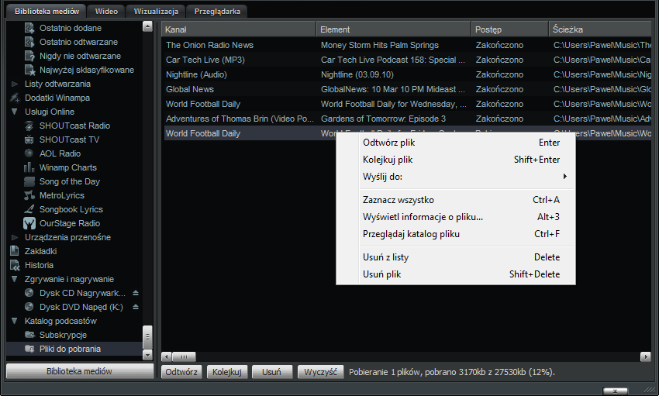This screenshot has width=659, height=396.
Task: Click the Zakładki bookmark icon
Action: coord(15,251)
